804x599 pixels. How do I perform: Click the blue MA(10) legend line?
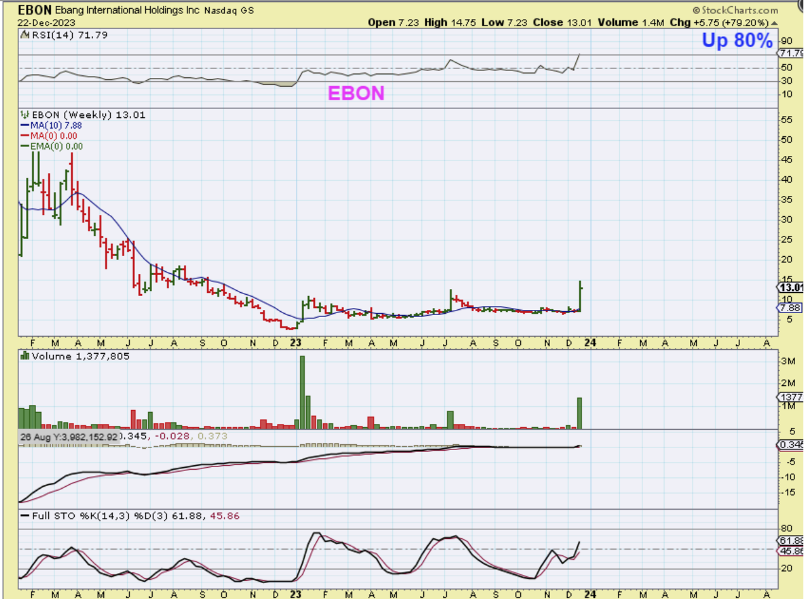click(x=25, y=126)
